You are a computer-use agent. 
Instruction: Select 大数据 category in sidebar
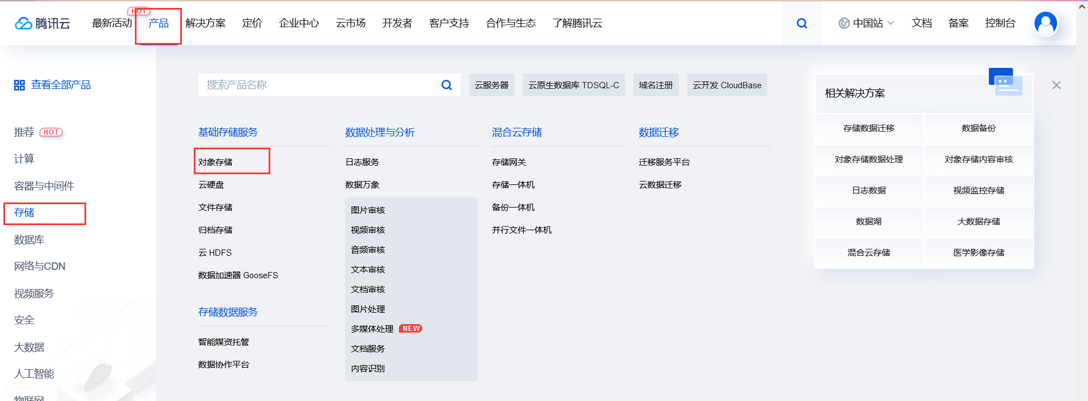[29, 347]
